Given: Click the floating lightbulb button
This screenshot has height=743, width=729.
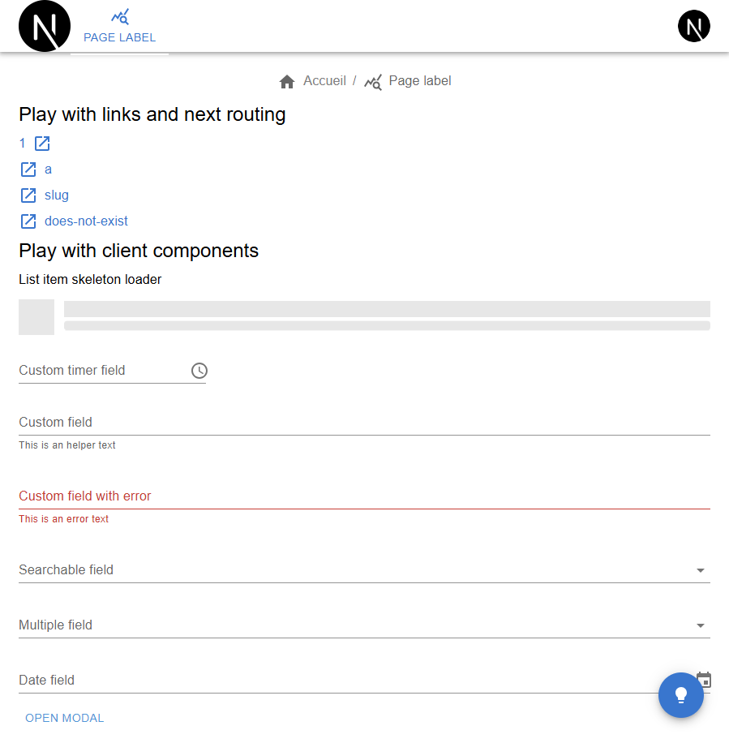Looking at the screenshot, I should (x=680, y=695).
